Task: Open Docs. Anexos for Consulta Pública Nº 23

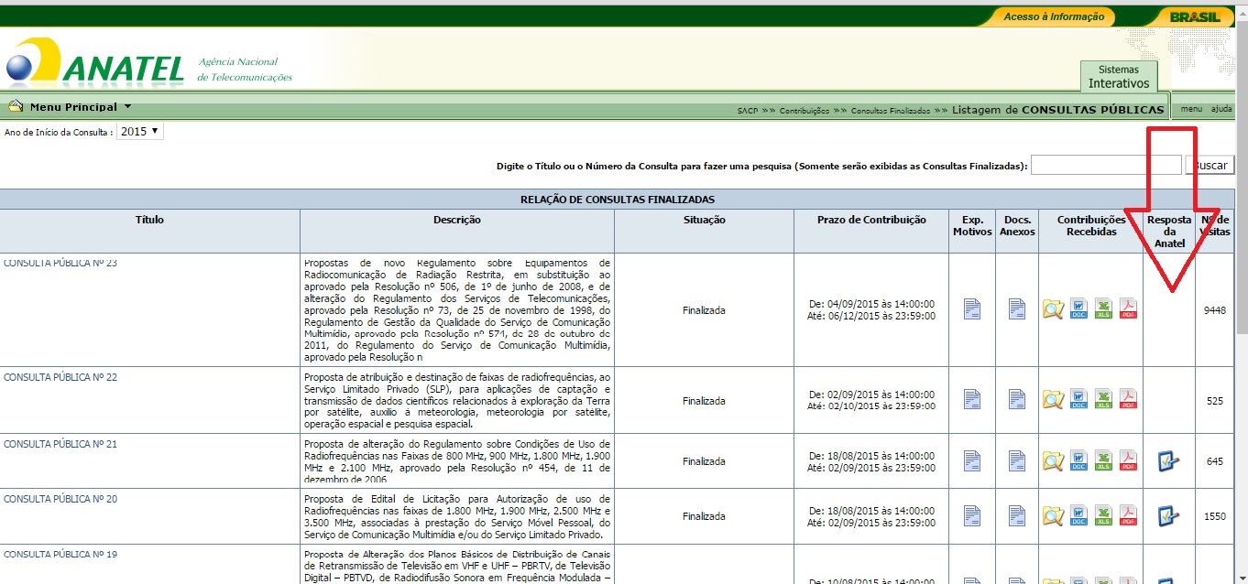Action: pos(1017,309)
